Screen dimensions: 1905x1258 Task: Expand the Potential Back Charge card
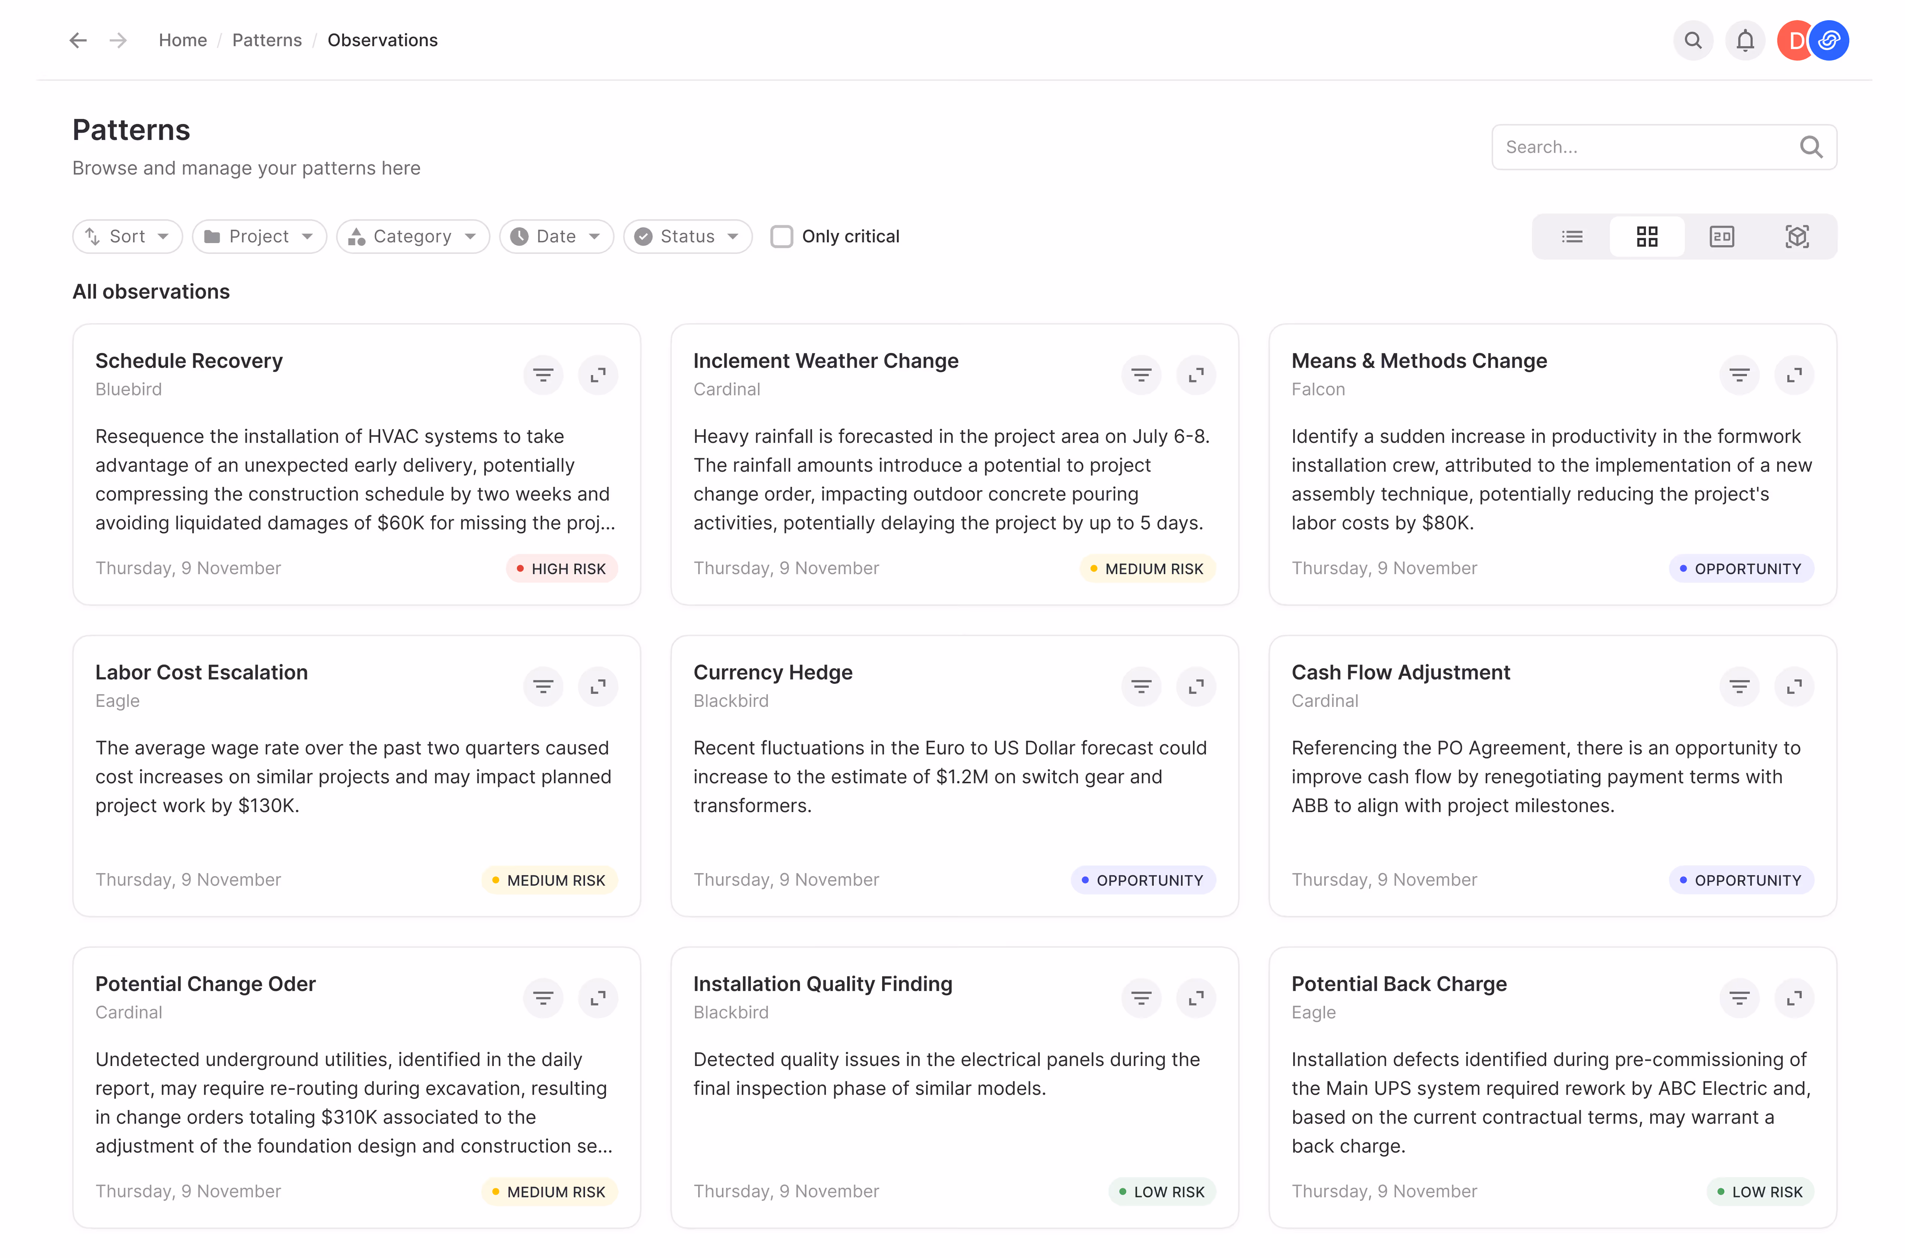coord(1793,997)
